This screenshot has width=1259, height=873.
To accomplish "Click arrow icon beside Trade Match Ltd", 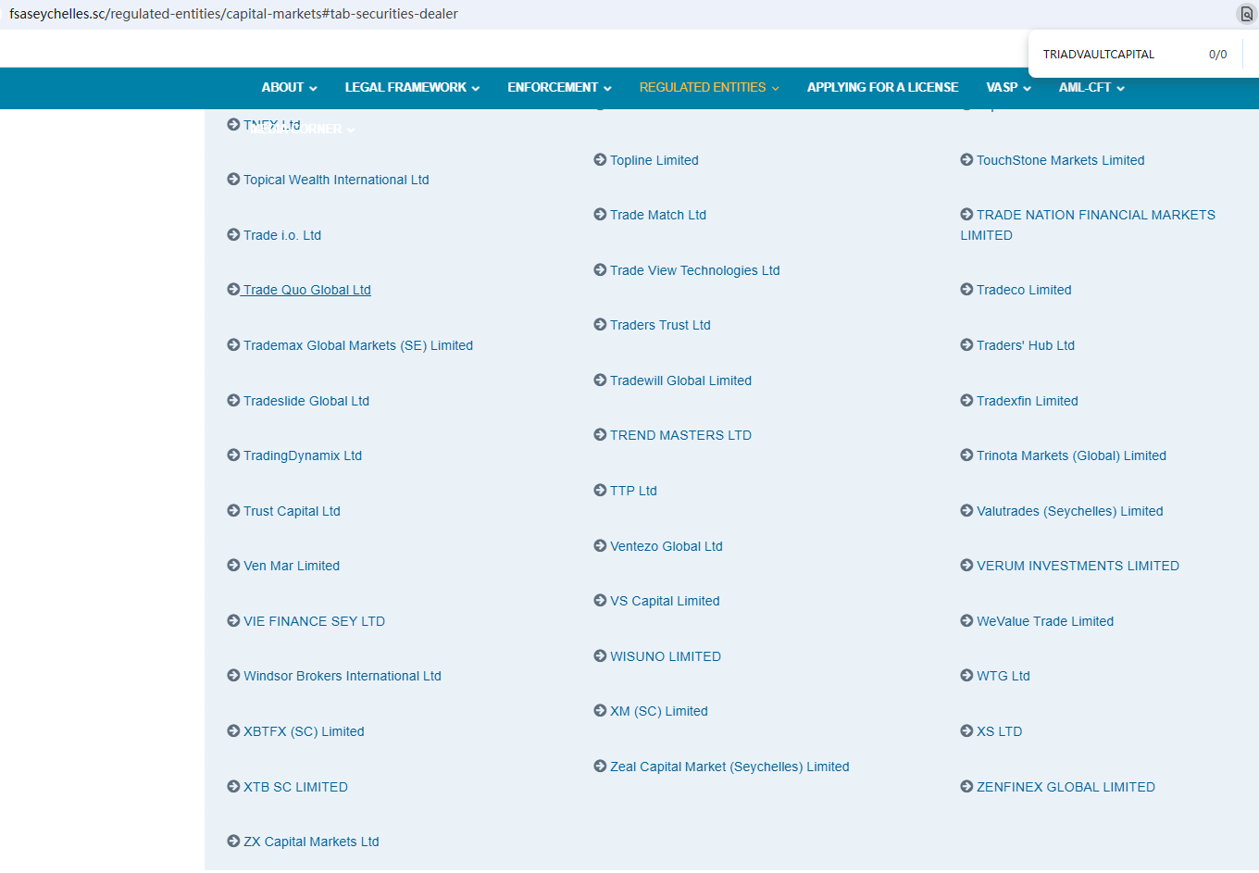I will pyautogui.click(x=600, y=215).
